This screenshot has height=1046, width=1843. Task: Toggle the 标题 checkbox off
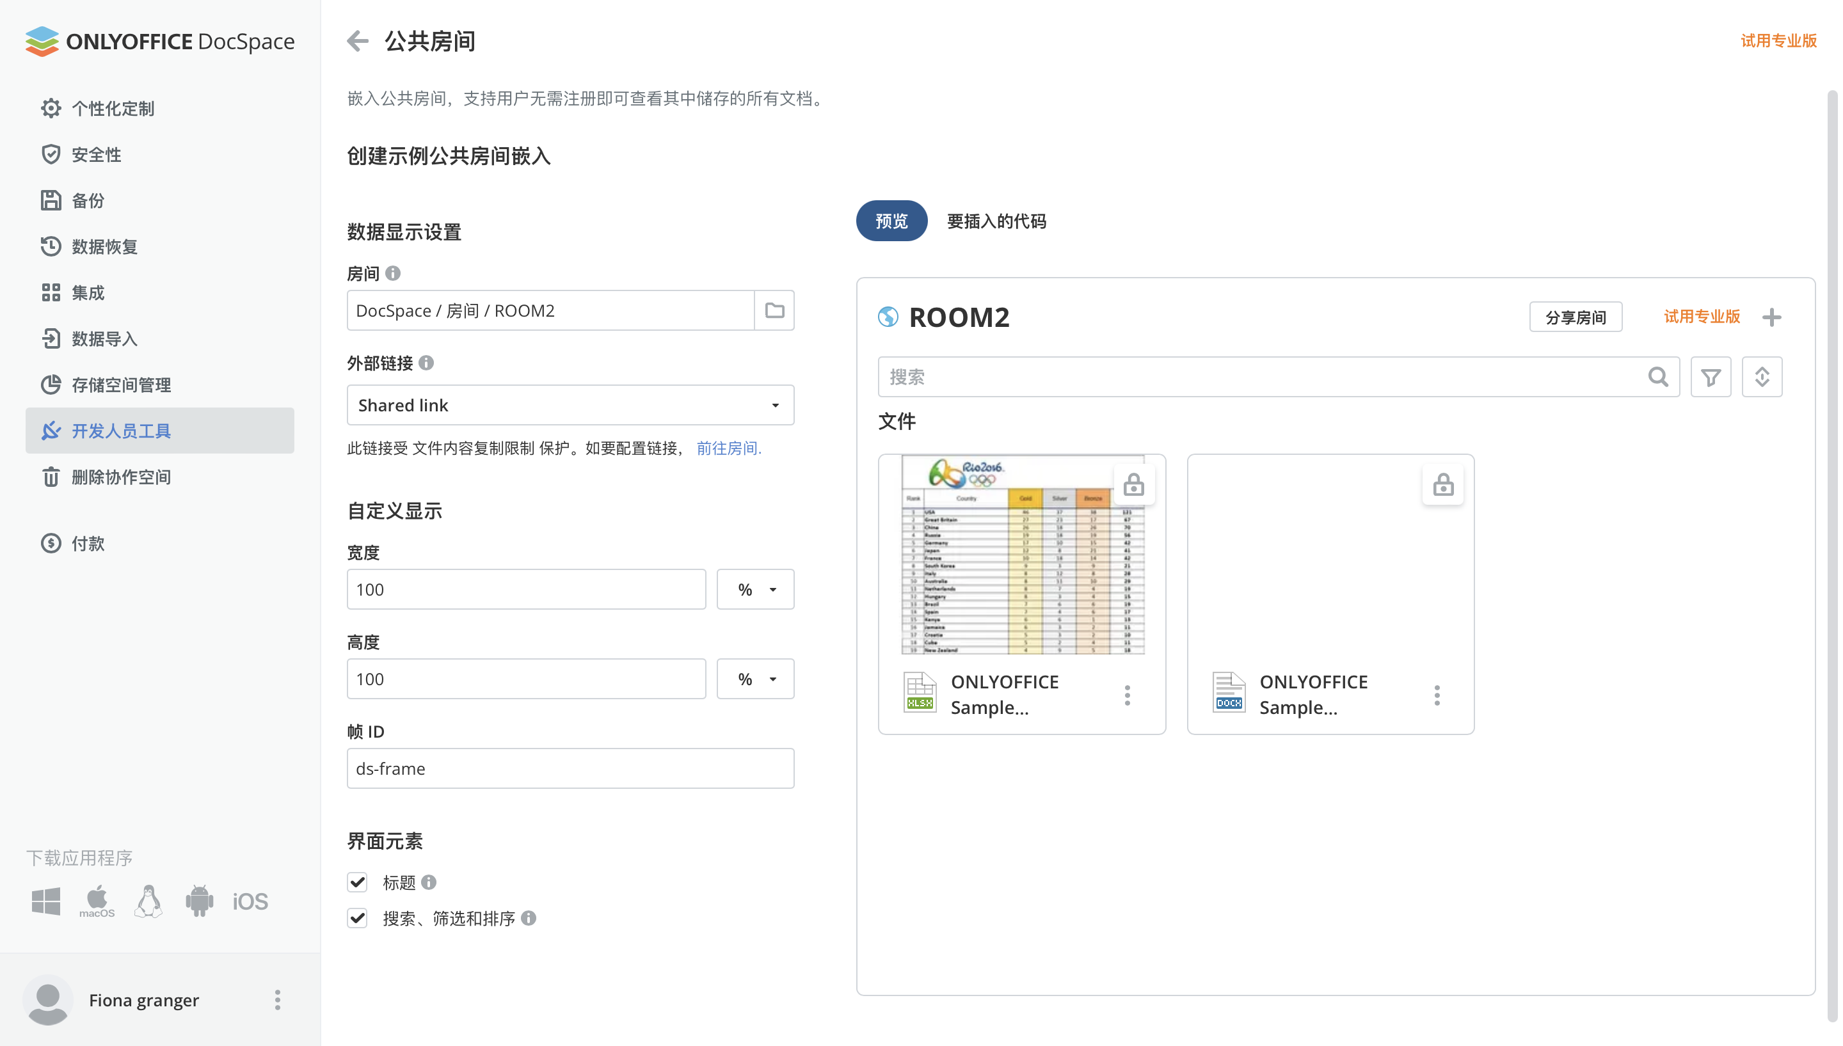[357, 882]
